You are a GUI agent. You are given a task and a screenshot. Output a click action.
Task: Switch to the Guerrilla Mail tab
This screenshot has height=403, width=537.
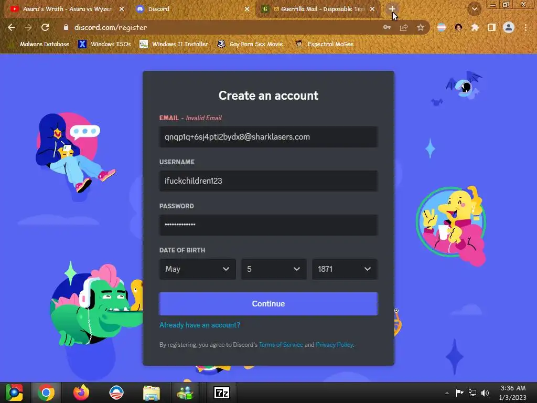pyautogui.click(x=318, y=9)
